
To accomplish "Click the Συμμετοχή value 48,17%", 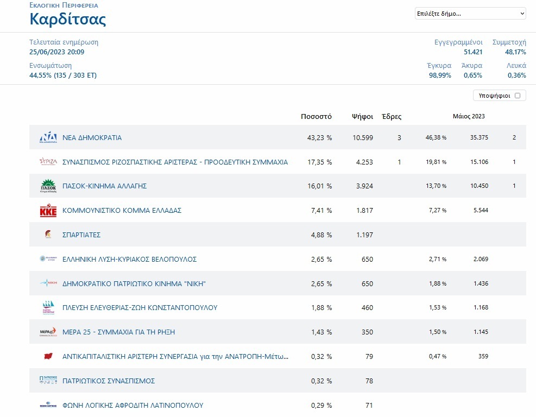I will 515,52.
